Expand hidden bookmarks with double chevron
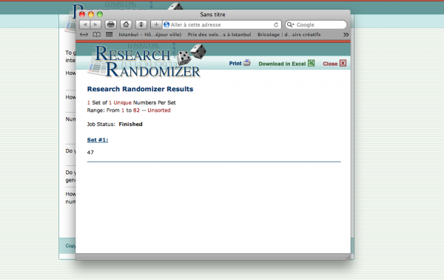The image size is (444, 280). pyautogui.click(x=346, y=35)
